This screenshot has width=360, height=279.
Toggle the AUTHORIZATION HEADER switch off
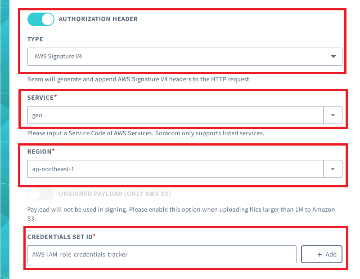(40, 19)
